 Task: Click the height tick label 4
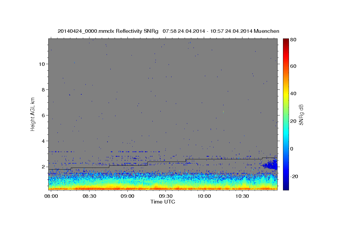click(x=43, y=141)
